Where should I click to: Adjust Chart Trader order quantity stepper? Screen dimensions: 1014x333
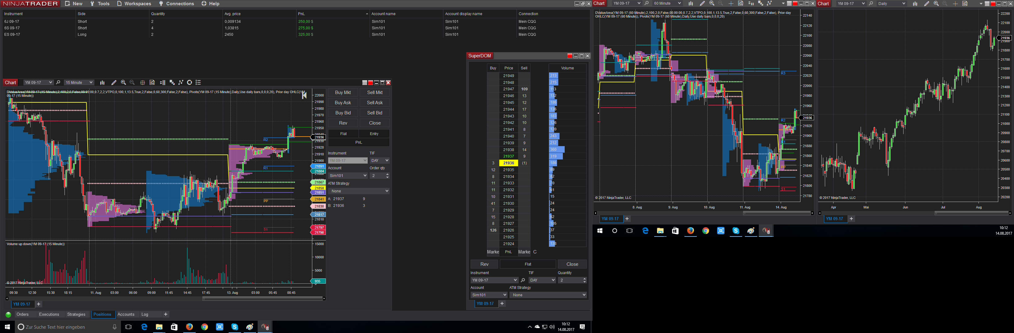(x=387, y=176)
